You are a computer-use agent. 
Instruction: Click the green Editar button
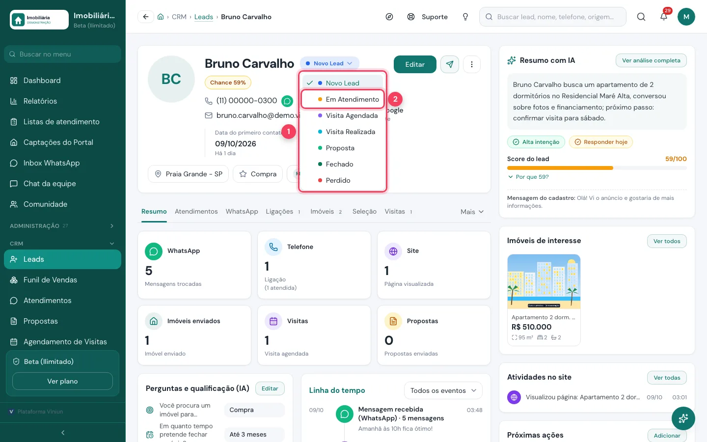415,64
